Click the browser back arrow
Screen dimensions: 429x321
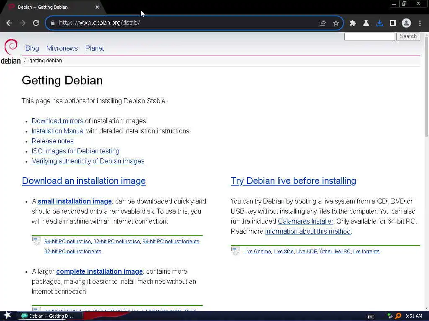[9, 23]
